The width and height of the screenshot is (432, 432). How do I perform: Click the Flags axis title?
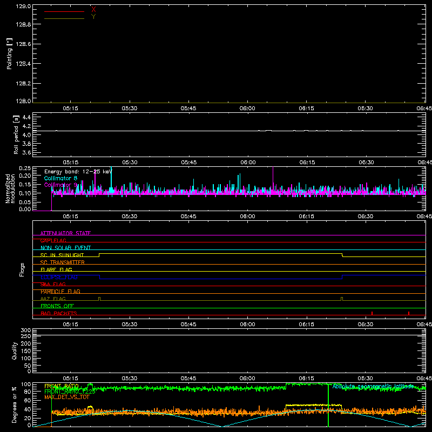click(x=22, y=269)
